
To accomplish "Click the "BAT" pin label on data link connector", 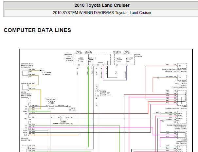I will (x=26, y=135).
